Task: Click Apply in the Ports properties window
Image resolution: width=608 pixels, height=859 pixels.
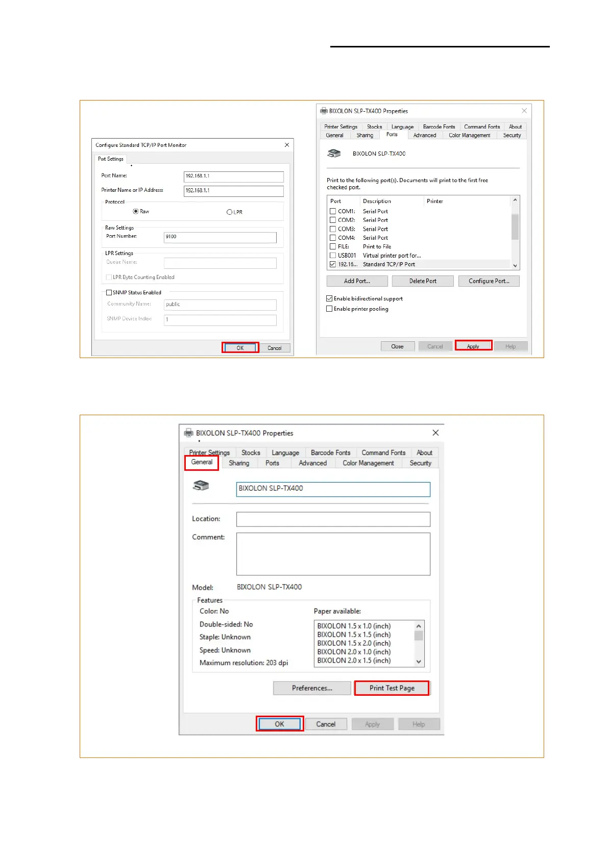Action: point(473,346)
